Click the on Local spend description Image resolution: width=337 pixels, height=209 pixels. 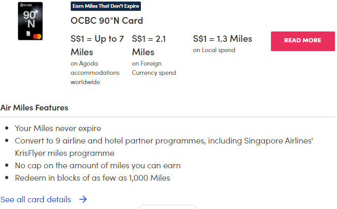click(214, 50)
